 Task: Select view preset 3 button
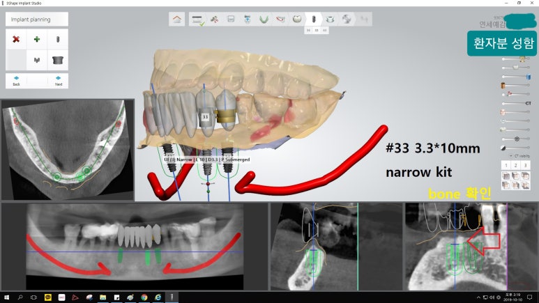click(525, 165)
